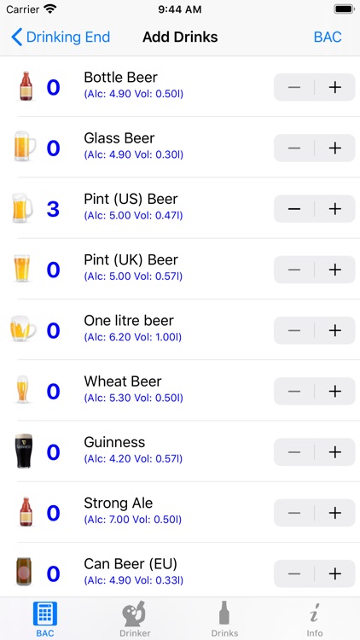Add one Guinness with plus button
This screenshot has height=640, width=360.
coord(335,452)
